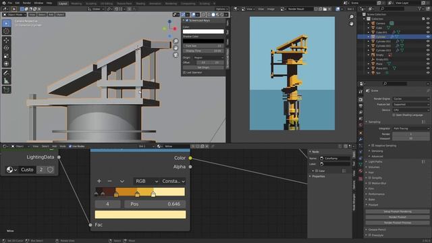Toggle the Last Operator checkbox
This screenshot has width=432, height=243.
coord(184,73)
